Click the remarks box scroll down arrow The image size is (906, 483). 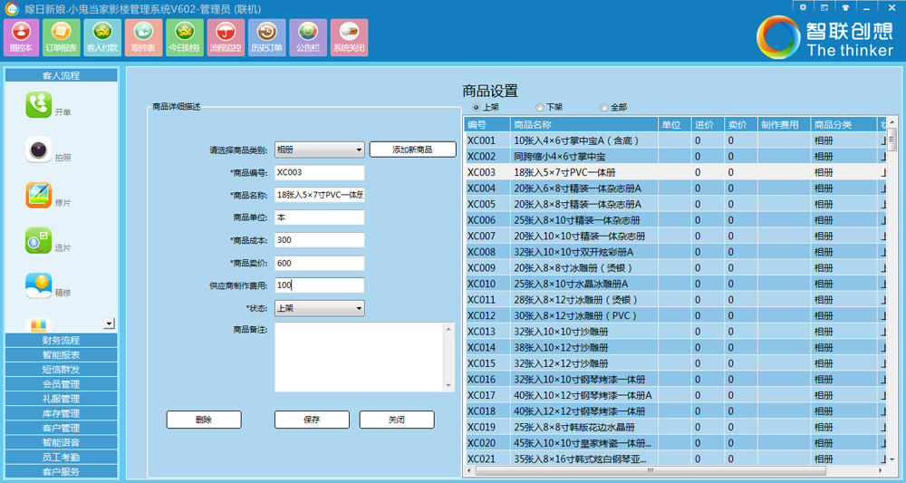point(449,386)
